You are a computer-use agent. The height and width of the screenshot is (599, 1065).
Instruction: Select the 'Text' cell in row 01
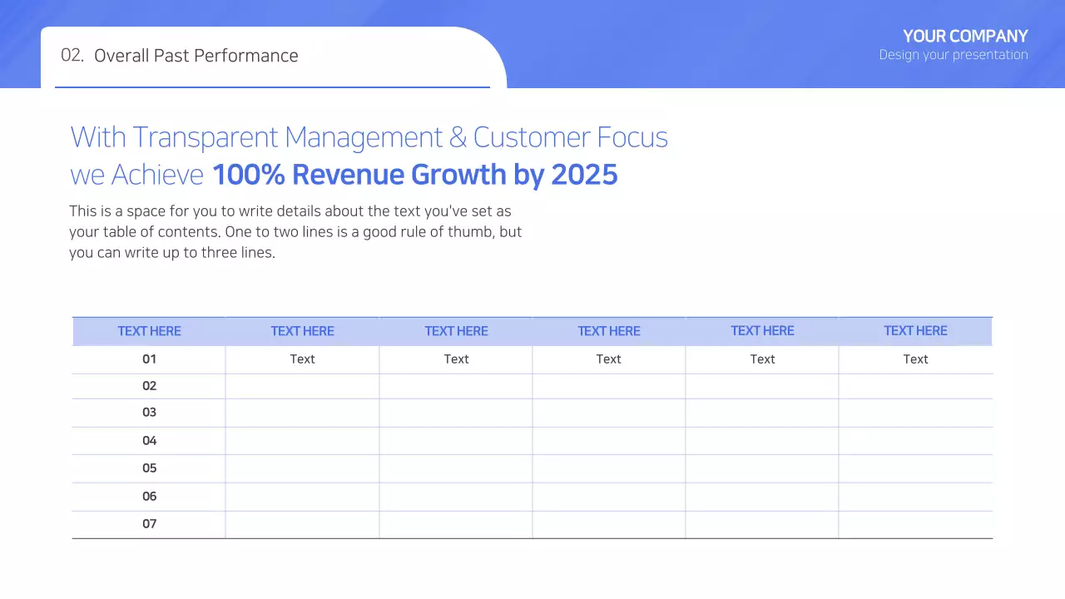point(302,359)
